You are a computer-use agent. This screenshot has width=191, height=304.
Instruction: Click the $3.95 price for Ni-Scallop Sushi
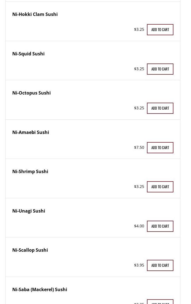[139, 265]
